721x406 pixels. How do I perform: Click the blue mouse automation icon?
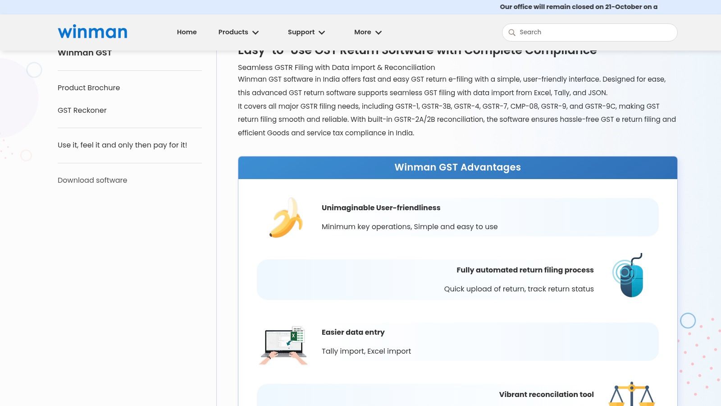pos(628,275)
